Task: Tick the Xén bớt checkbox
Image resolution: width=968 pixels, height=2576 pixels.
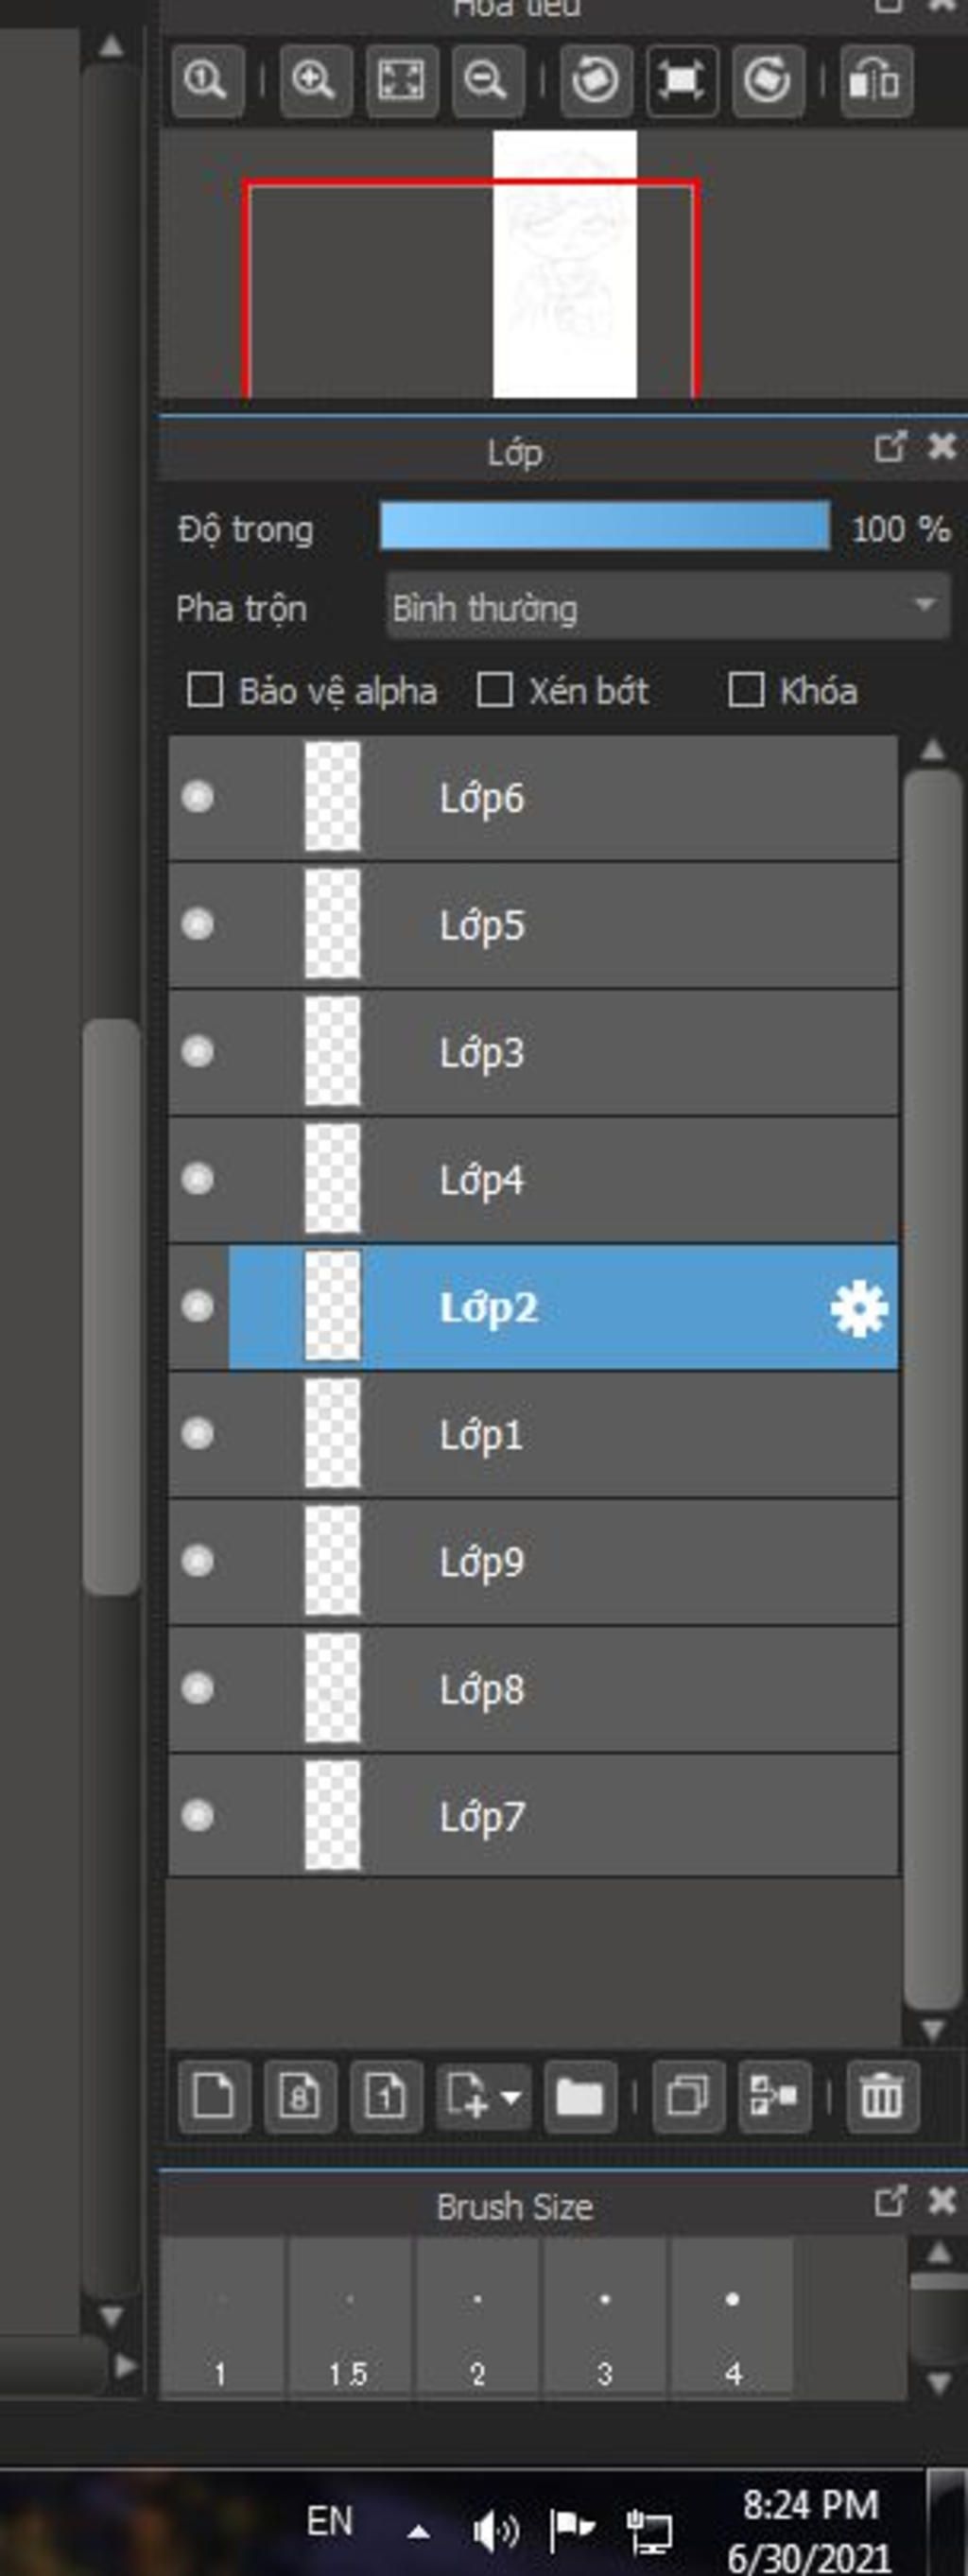Action: point(495,690)
